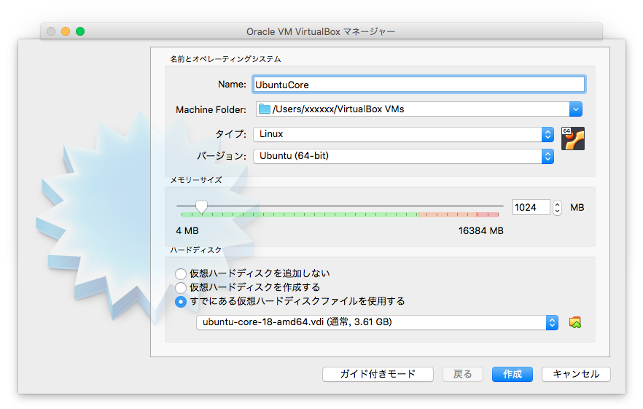
Task: Click the キャンセル button
Action: (x=576, y=374)
